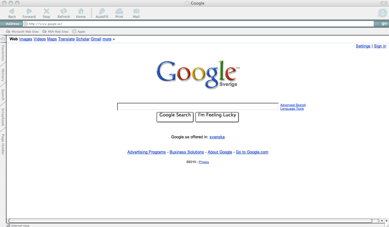The image size is (389, 227).
Task: Open the Favorites side tab
Action: point(3,53)
